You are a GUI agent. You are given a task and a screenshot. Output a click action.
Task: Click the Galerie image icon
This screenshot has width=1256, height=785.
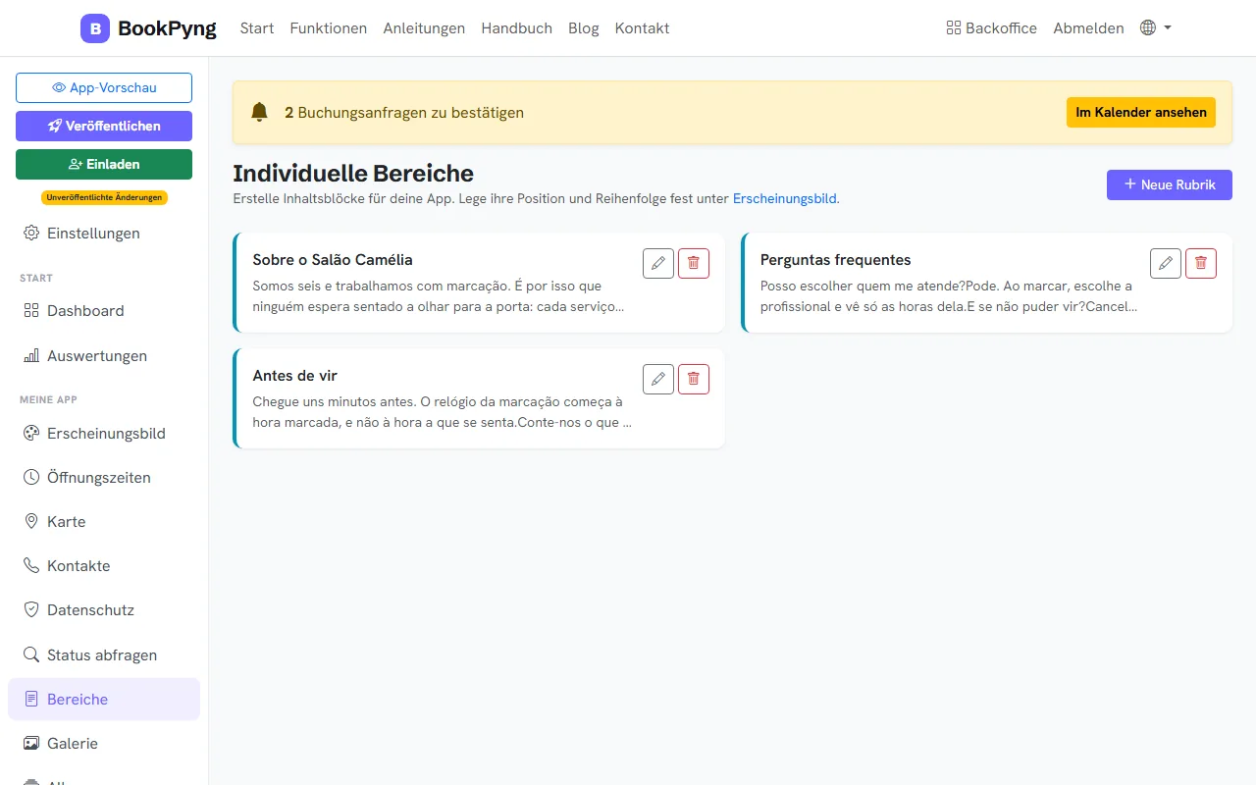pos(31,744)
